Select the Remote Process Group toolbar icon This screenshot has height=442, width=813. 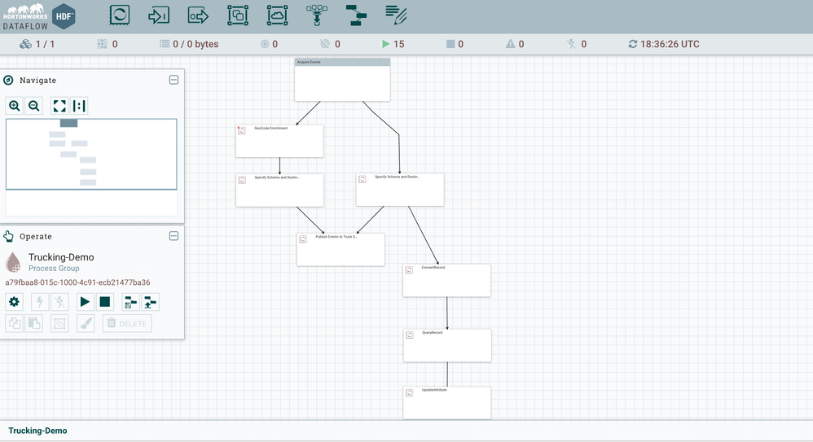point(277,15)
